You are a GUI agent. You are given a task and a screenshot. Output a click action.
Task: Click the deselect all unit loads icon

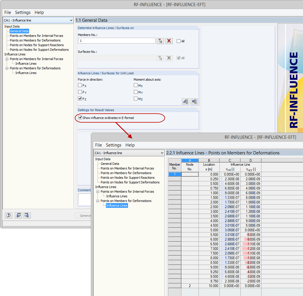pyautogui.click(x=194, y=101)
